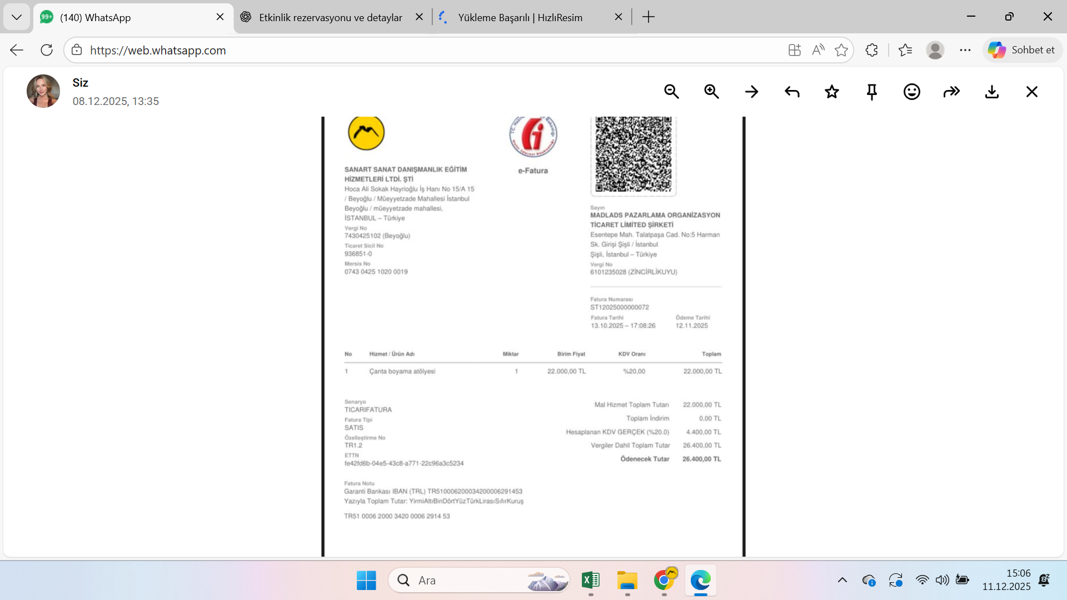The image size is (1067, 600).
Task: Open the Favorites list
Action: click(905, 50)
